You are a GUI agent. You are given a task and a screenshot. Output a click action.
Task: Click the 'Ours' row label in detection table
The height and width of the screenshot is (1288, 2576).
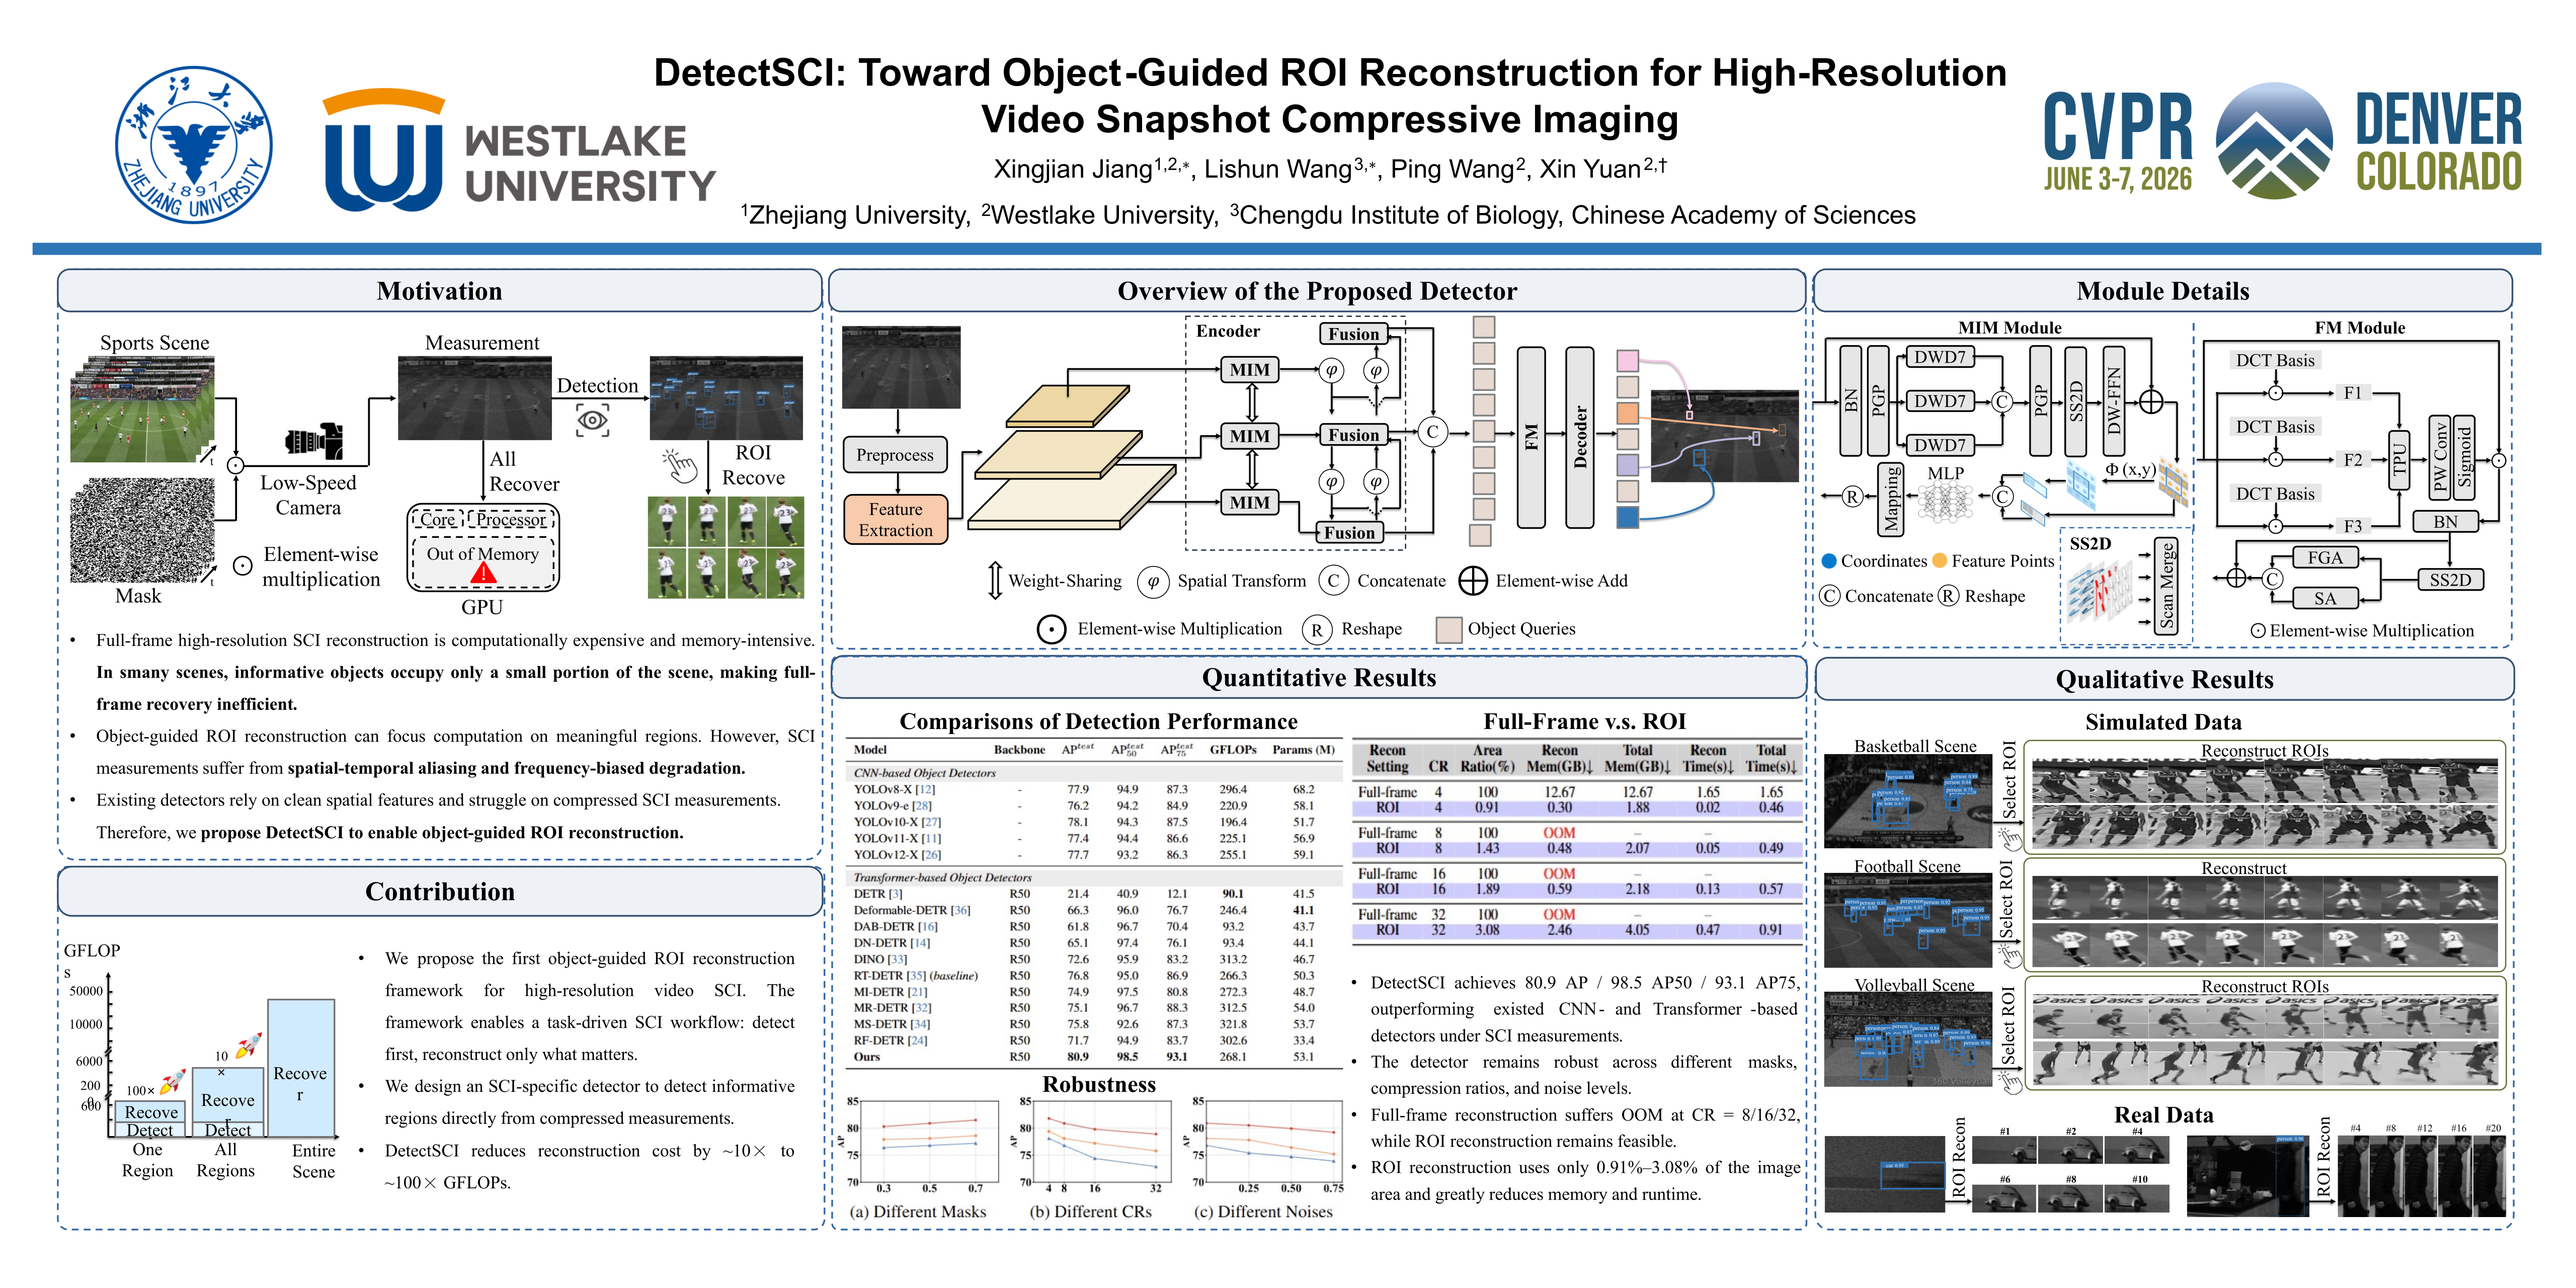[x=867, y=1057]
